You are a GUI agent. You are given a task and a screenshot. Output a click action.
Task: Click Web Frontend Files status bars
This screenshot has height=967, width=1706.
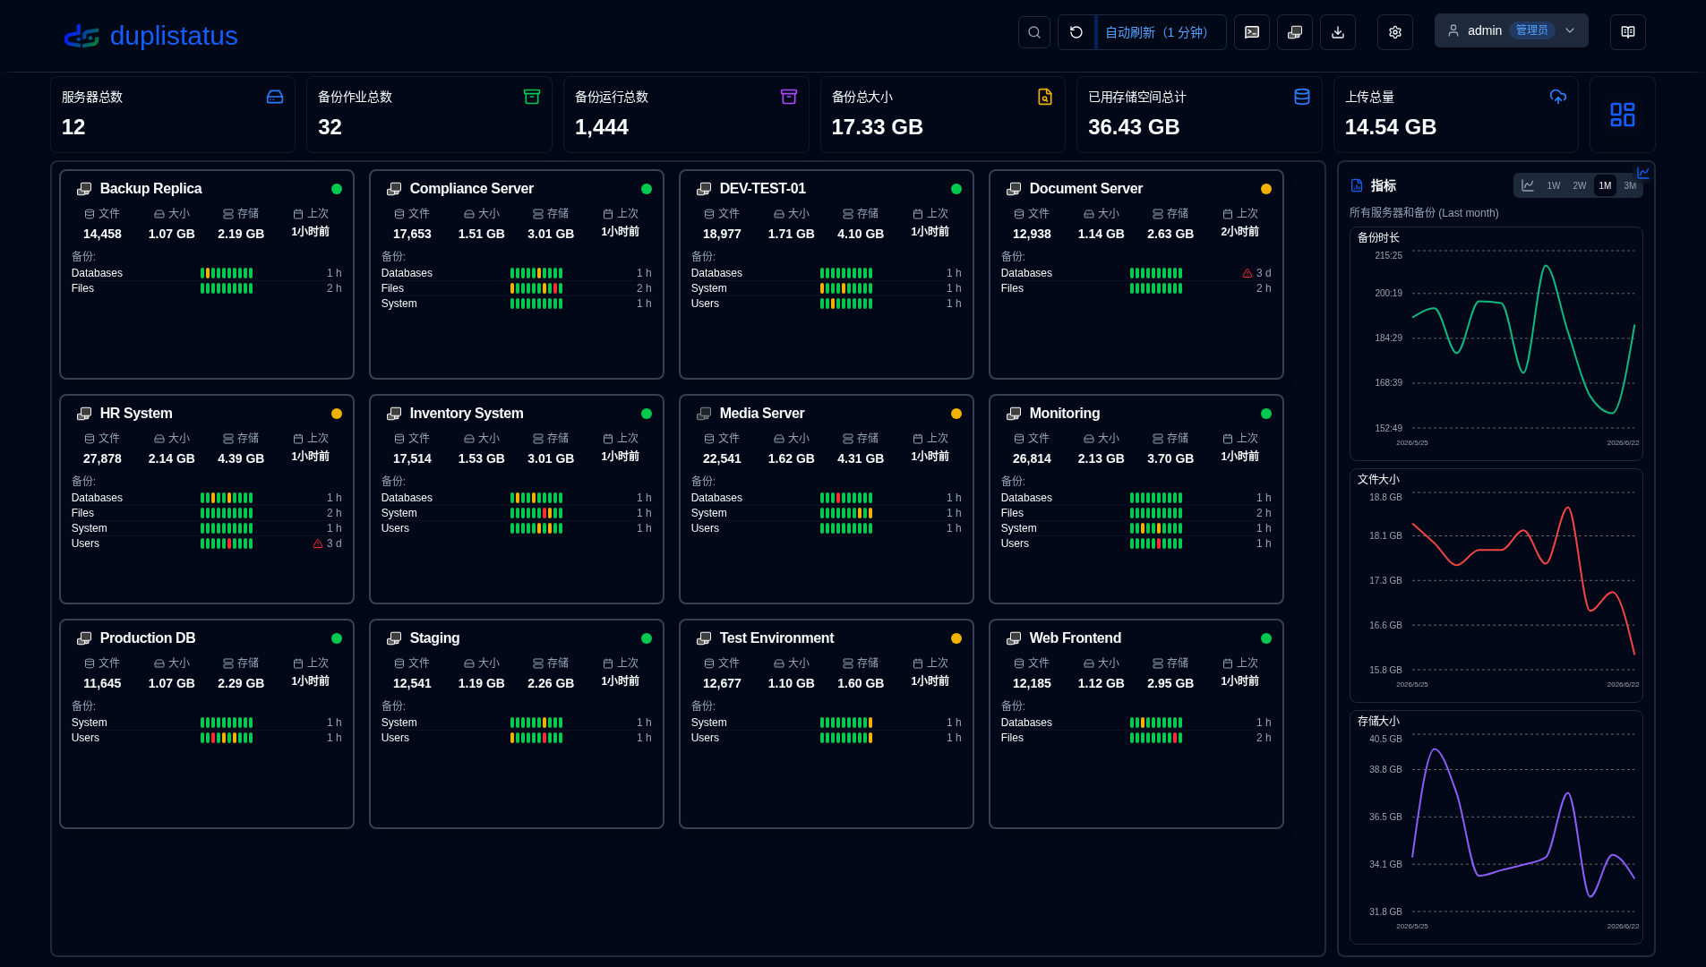tap(1156, 738)
